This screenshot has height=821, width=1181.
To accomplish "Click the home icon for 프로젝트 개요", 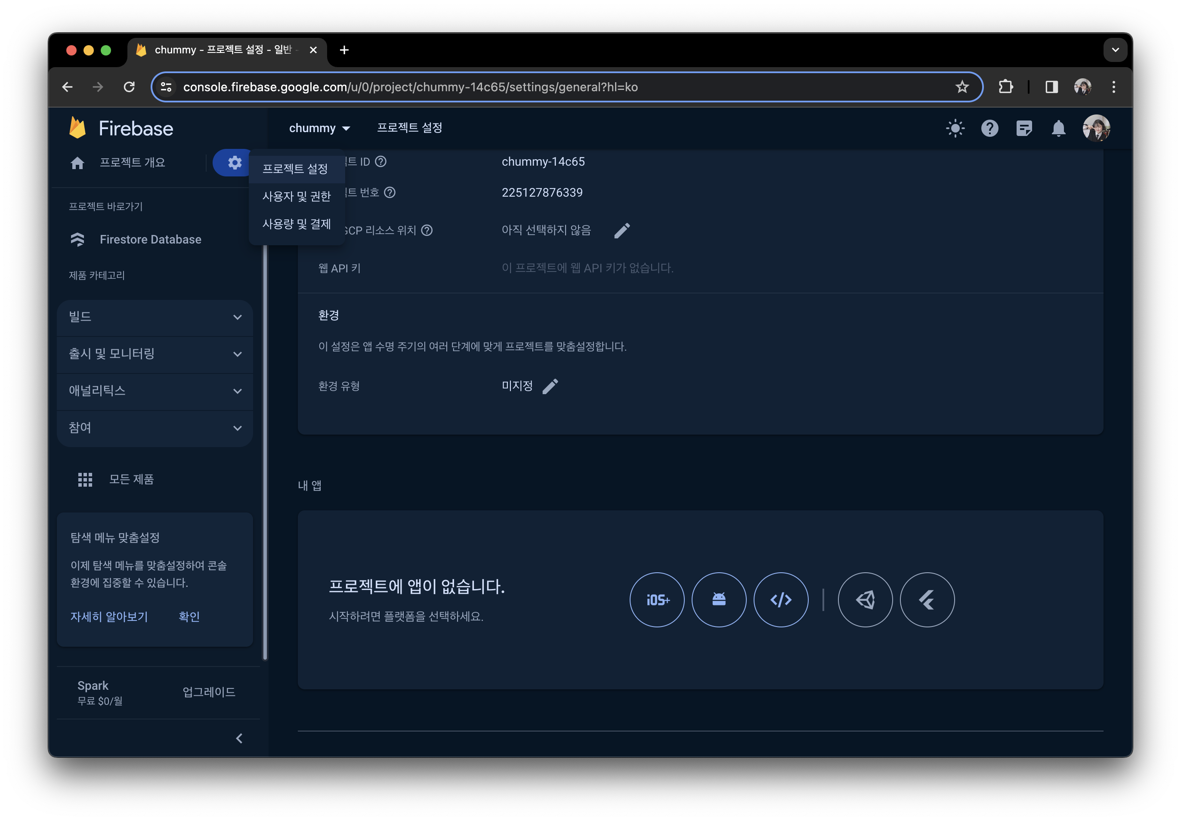I will [x=77, y=163].
